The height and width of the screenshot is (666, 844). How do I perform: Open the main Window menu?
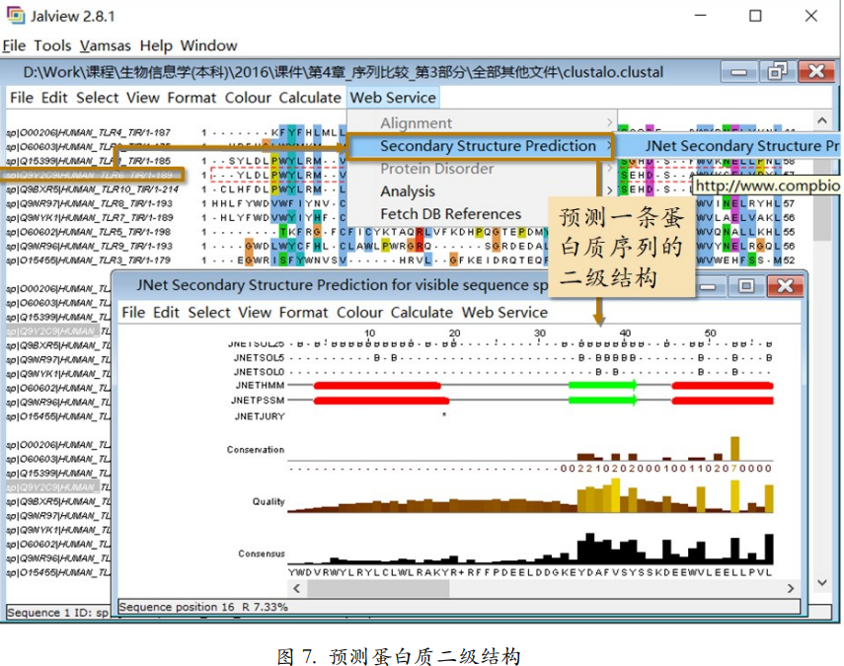click(x=208, y=45)
